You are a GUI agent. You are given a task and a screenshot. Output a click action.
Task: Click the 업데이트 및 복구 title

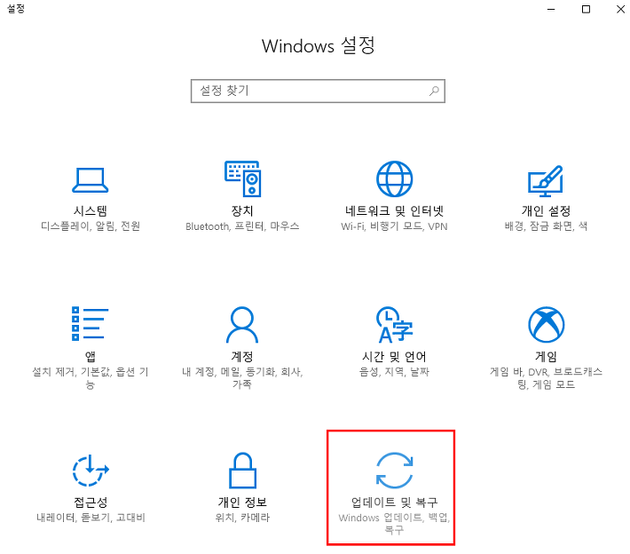[394, 502]
